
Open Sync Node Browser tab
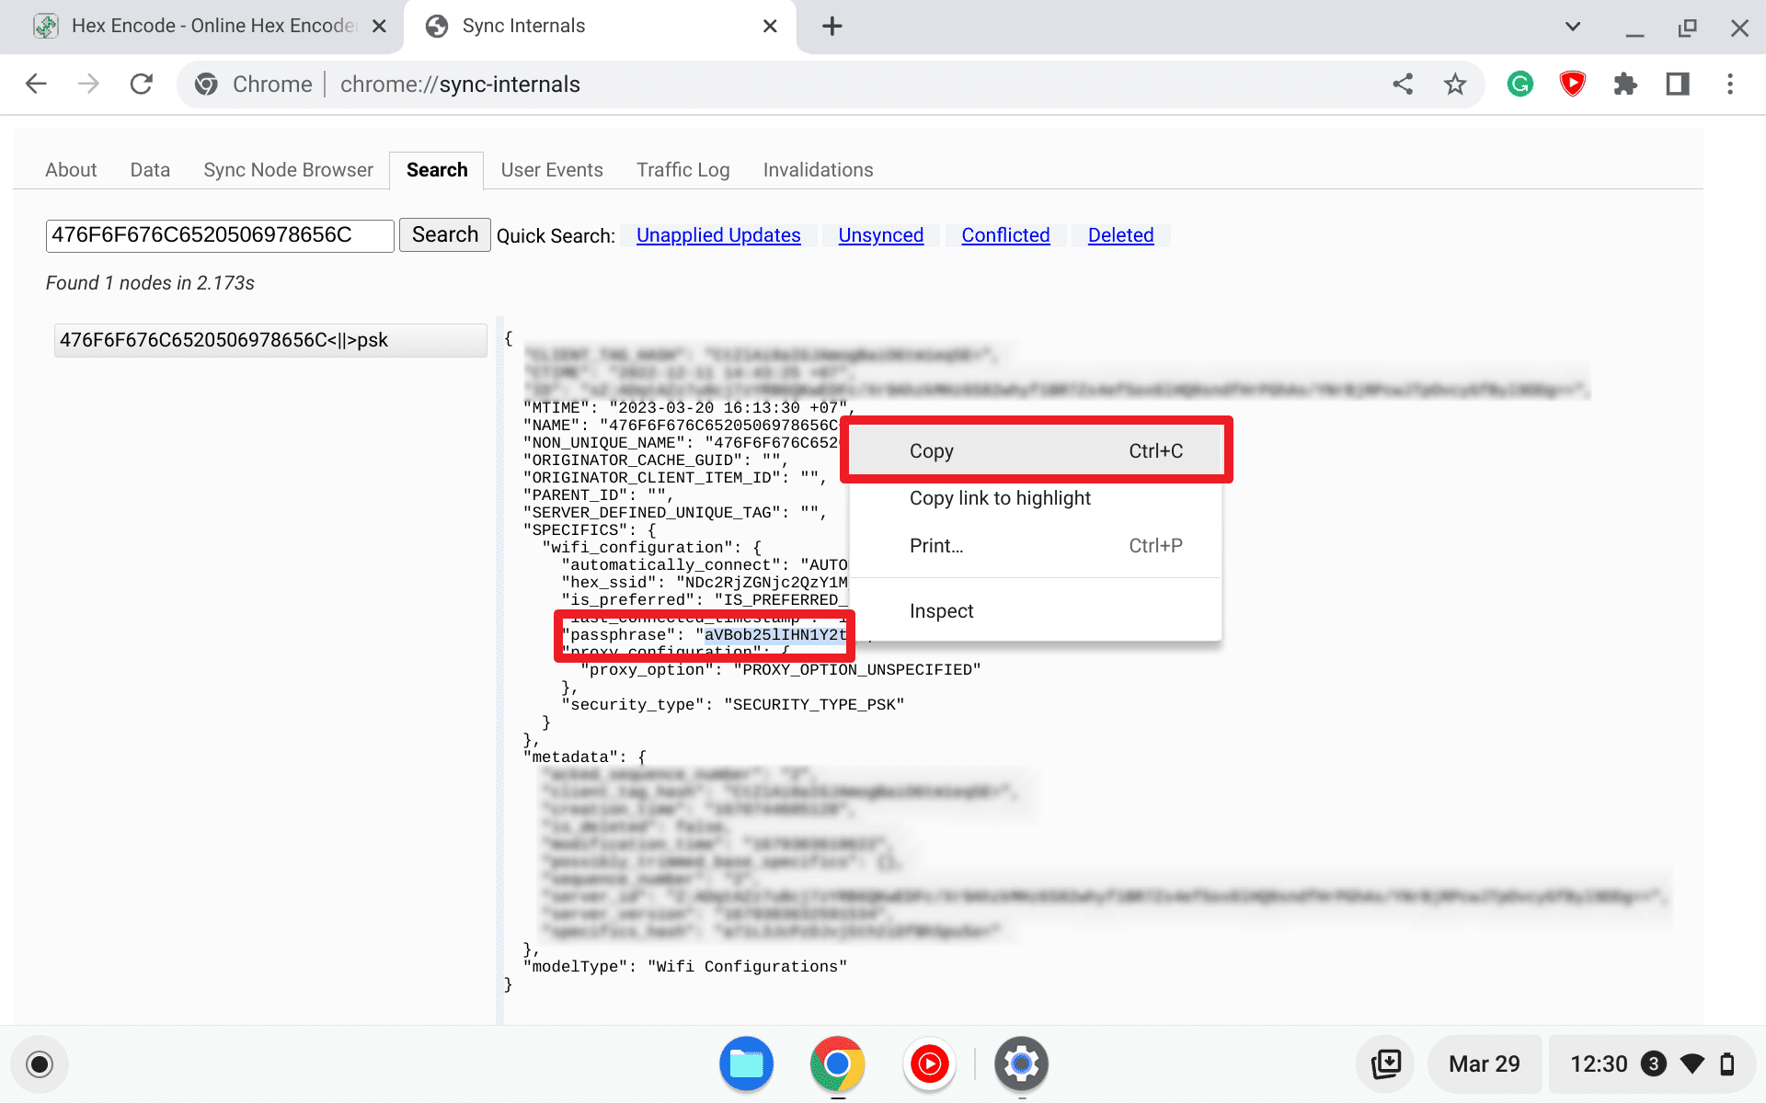point(288,170)
